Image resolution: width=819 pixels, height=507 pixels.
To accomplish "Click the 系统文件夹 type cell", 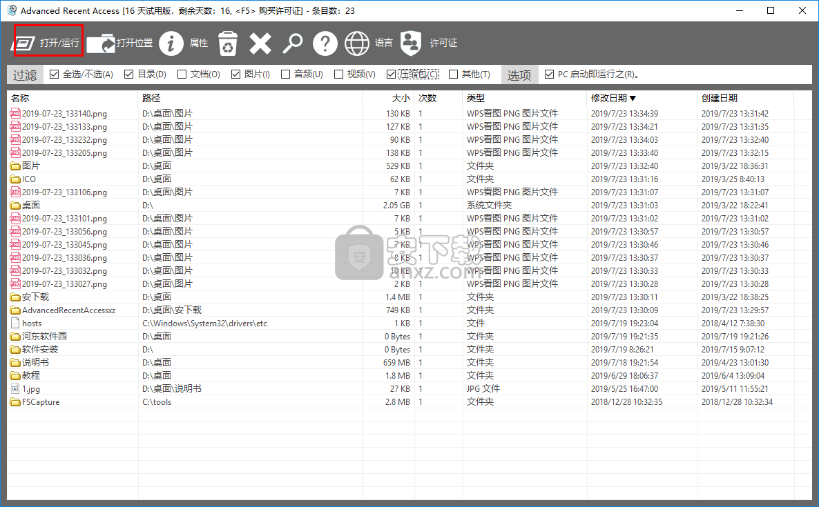I will pyautogui.click(x=489, y=205).
